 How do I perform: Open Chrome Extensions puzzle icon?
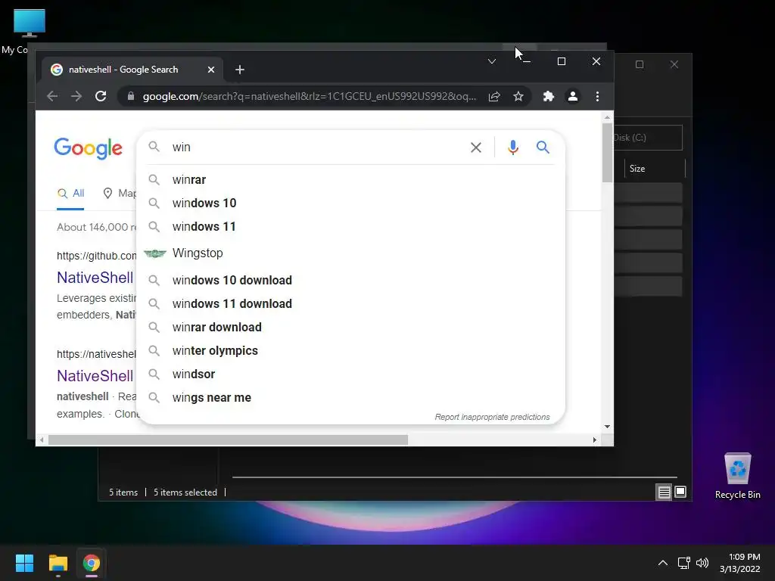[549, 96]
